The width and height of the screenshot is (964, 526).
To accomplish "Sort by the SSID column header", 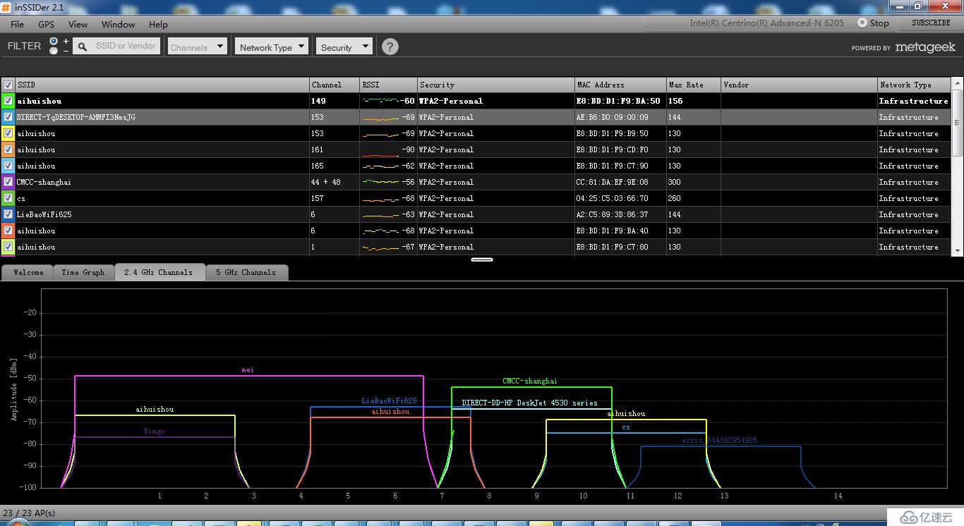I will pos(162,85).
